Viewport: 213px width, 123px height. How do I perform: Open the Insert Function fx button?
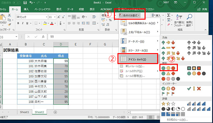click(43, 37)
